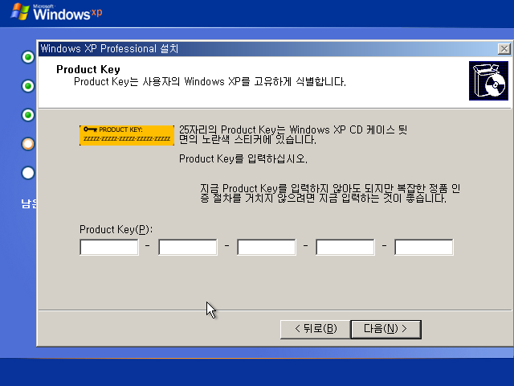This screenshot has width=514, height=386.
Task: Go back with the 뒤로(B) button
Action: [x=316, y=329]
